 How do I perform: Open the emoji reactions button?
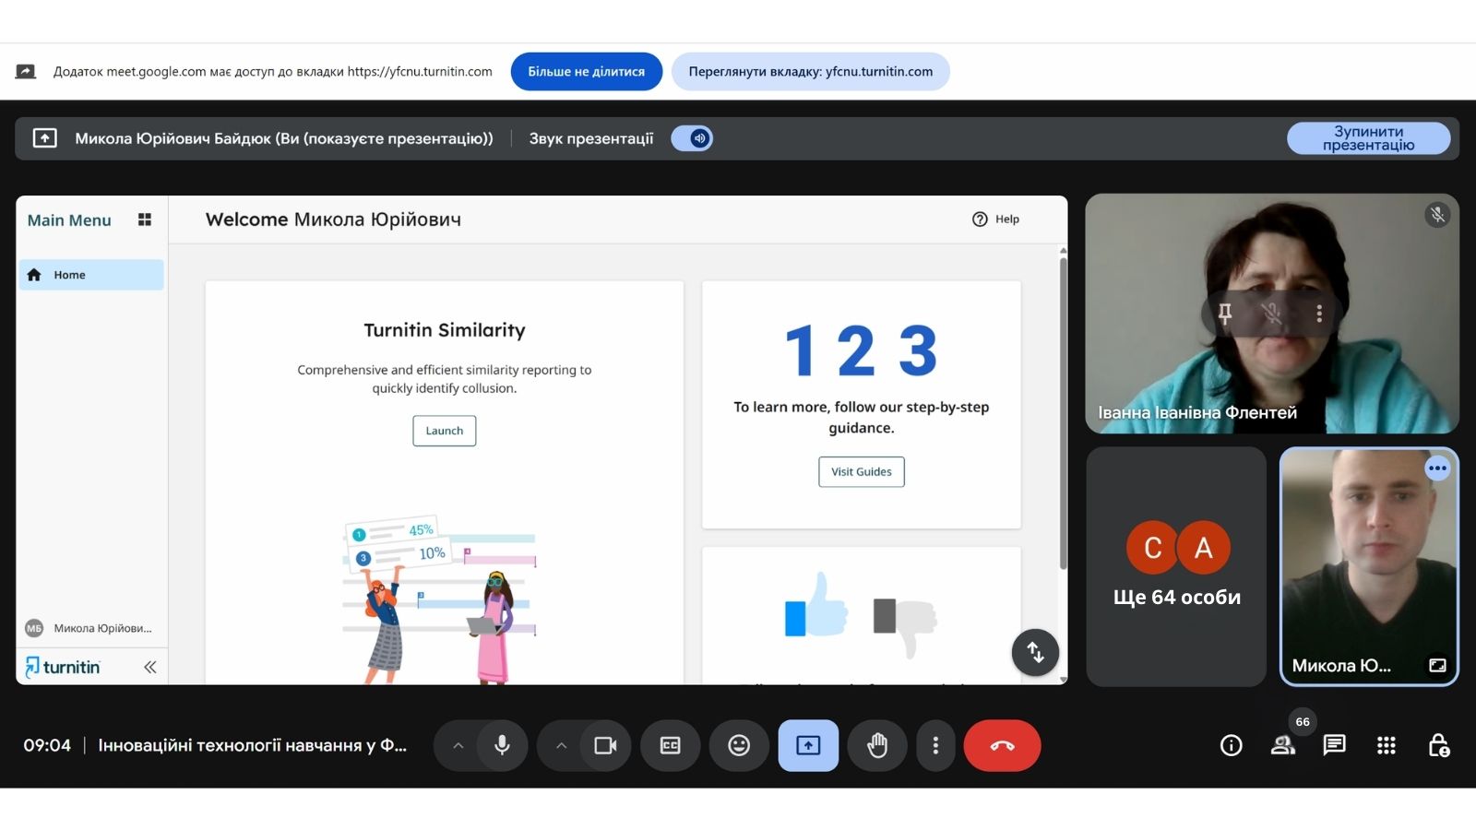(739, 745)
